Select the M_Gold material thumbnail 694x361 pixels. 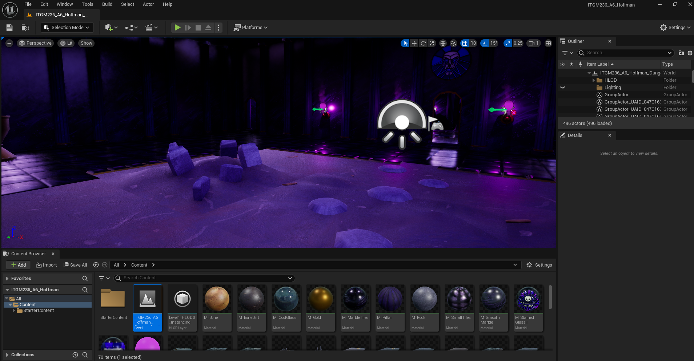pyautogui.click(x=321, y=308)
